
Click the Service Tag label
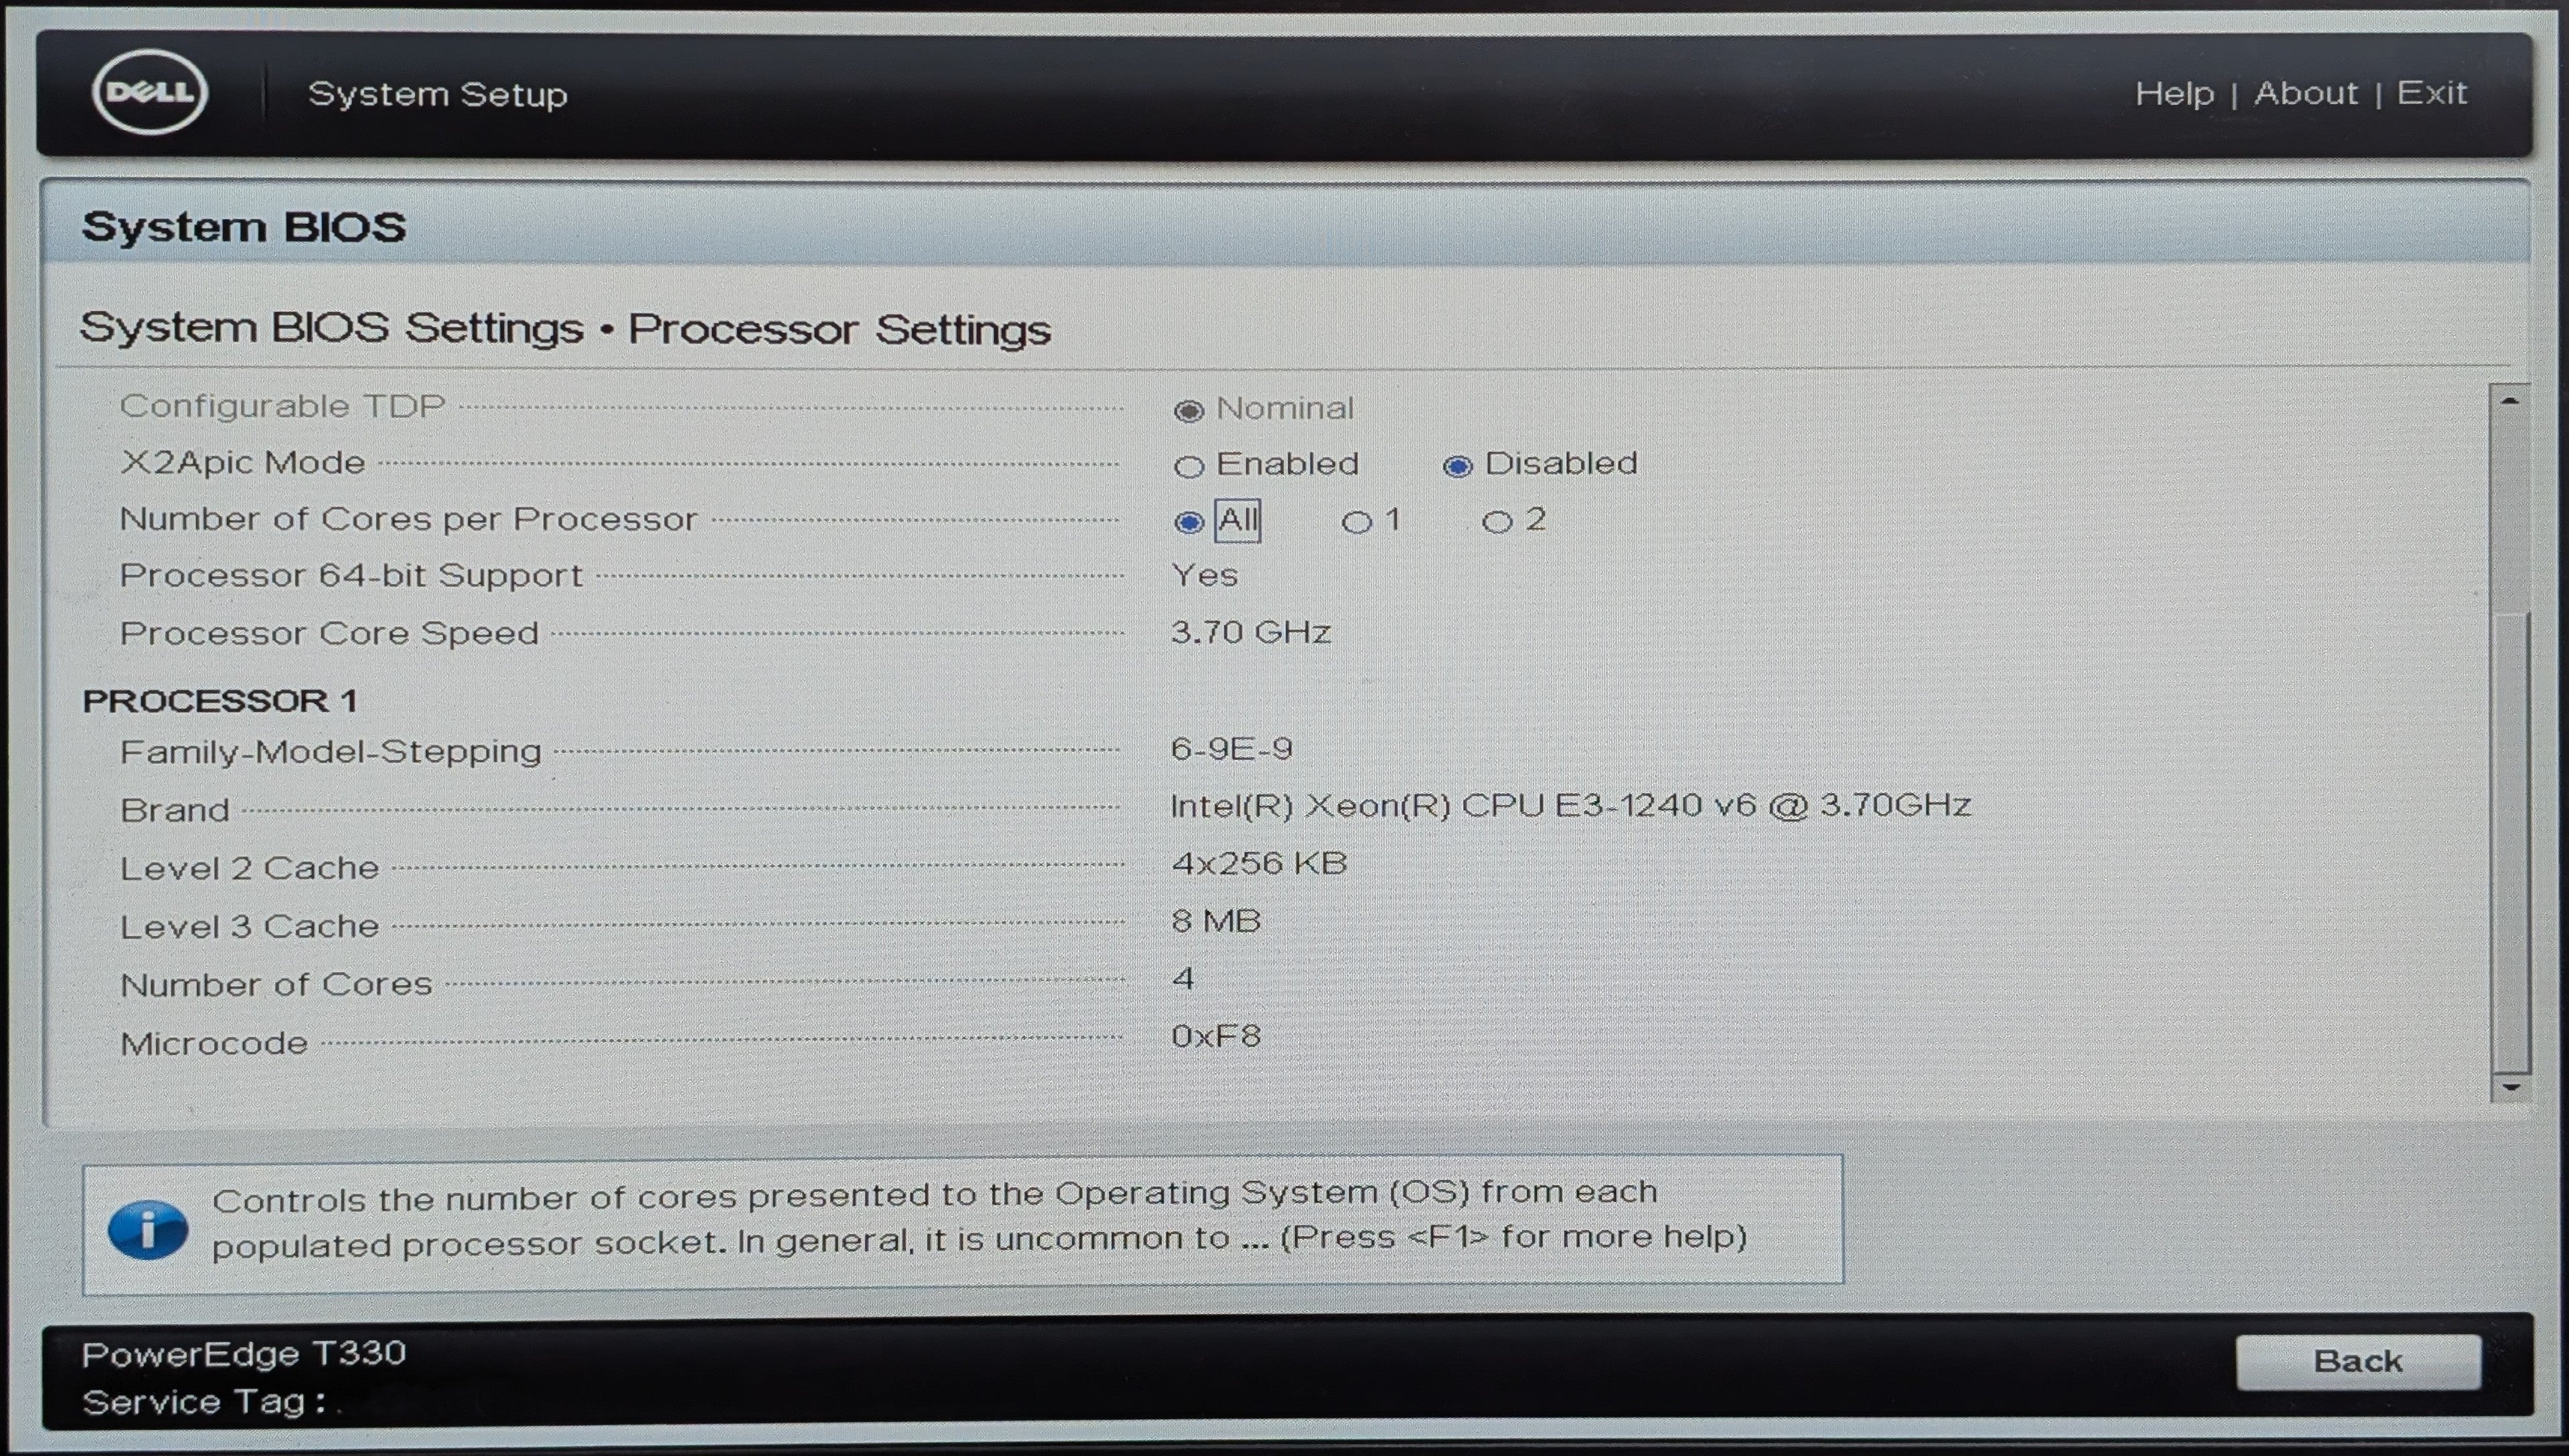[x=204, y=1402]
